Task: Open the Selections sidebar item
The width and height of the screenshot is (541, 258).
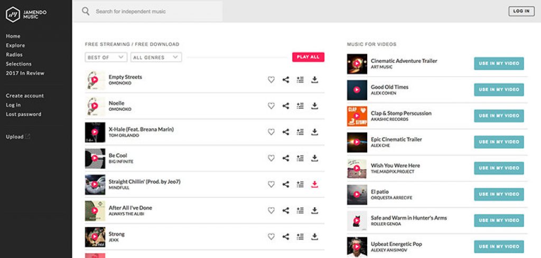Action: pyautogui.click(x=18, y=64)
